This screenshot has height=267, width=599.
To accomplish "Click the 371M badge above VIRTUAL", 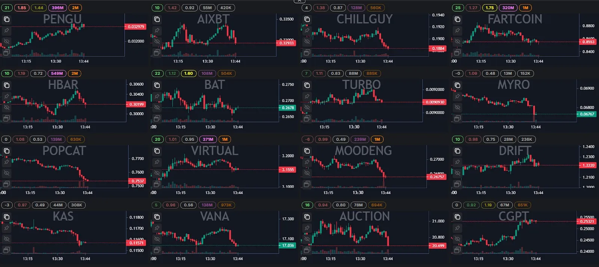I will coord(208,139).
